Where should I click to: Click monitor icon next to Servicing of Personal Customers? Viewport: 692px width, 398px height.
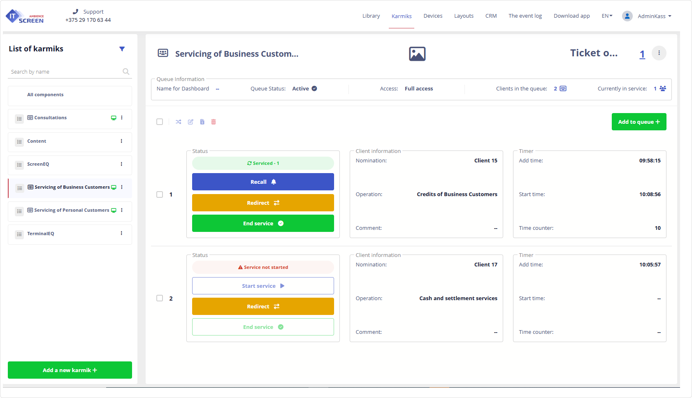(x=114, y=211)
